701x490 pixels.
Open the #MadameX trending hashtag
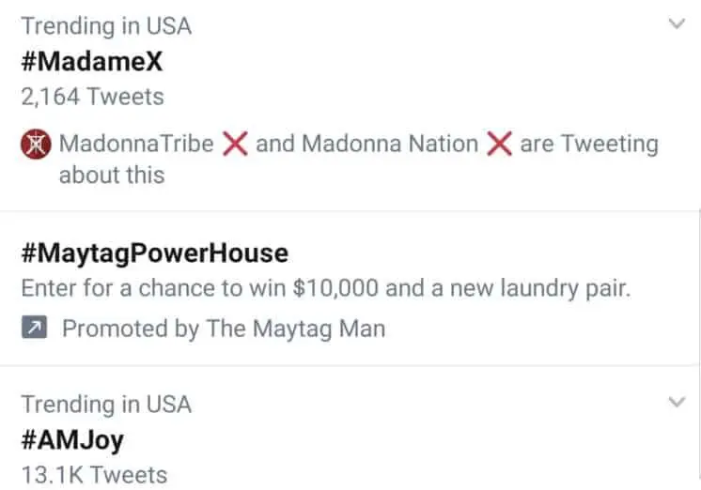[x=92, y=61]
